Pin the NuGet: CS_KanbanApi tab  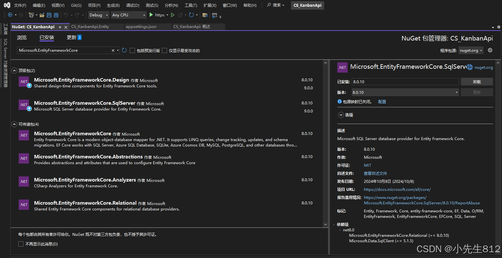click(60, 27)
